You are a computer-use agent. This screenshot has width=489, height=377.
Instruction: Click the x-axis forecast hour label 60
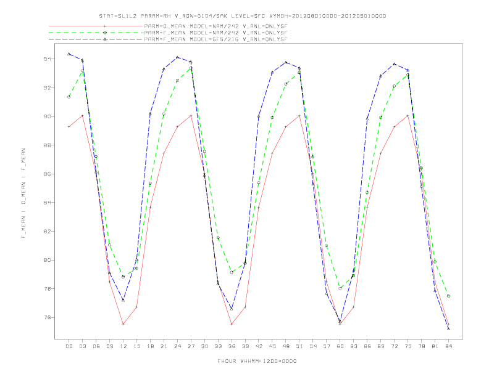340,346
